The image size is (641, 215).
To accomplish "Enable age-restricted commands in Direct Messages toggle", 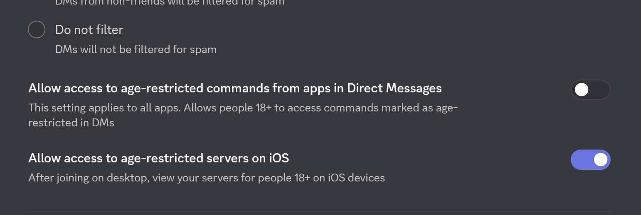I will pos(590,89).
